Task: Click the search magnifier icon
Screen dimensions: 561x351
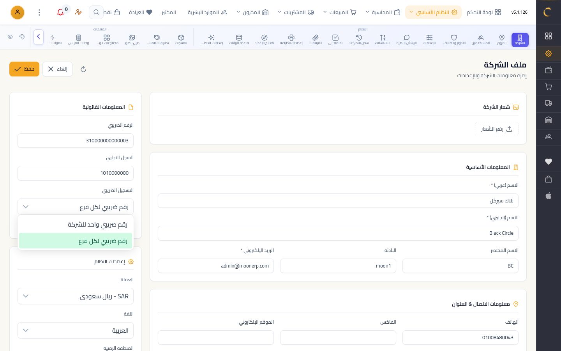Action: 96,12
